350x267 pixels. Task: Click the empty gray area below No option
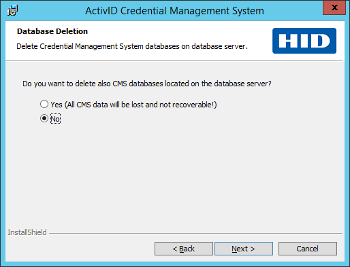click(x=175, y=175)
